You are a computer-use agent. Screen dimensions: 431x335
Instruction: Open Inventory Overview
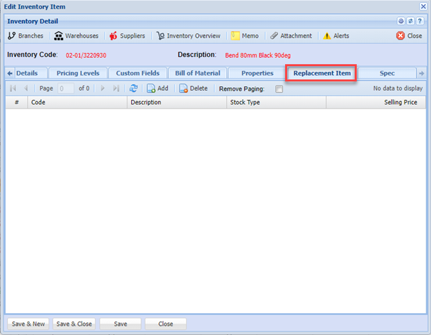pyautogui.click(x=188, y=36)
